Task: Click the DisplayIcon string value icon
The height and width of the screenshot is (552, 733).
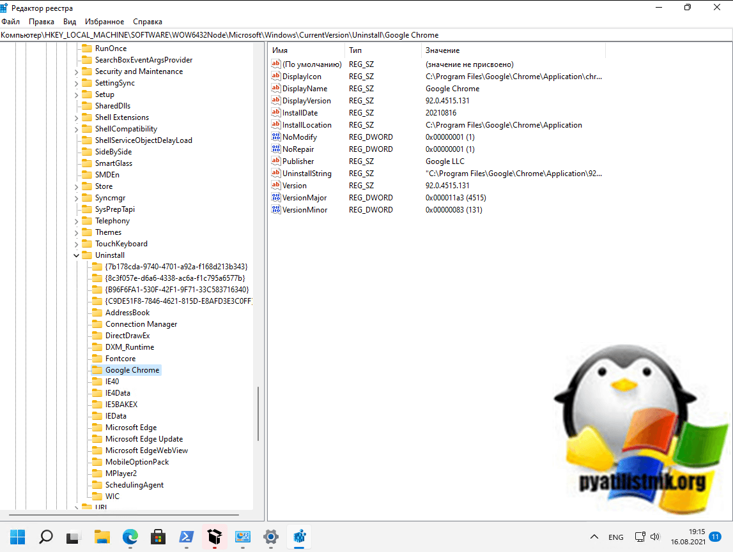Action: point(276,77)
